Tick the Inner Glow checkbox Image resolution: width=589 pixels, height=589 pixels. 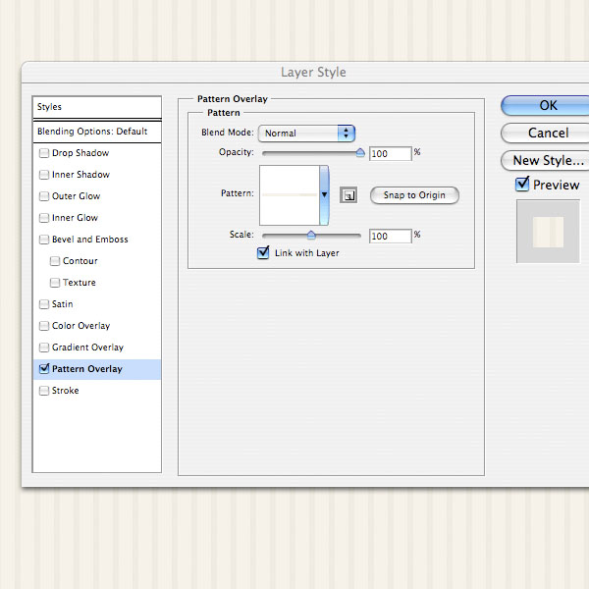point(44,218)
